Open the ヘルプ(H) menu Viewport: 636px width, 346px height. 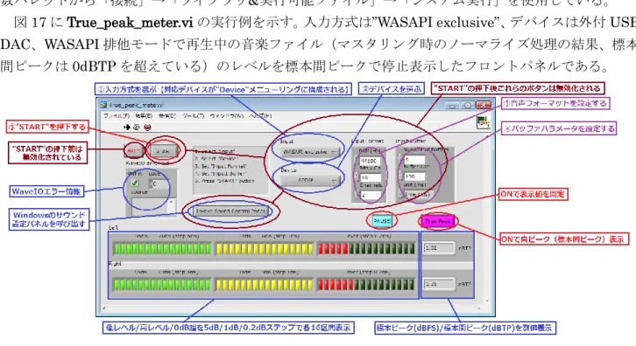[260, 115]
